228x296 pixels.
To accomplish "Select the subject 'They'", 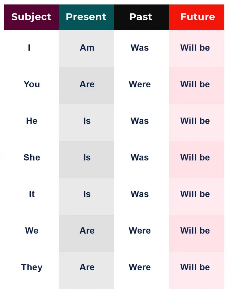I will [32, 267].
